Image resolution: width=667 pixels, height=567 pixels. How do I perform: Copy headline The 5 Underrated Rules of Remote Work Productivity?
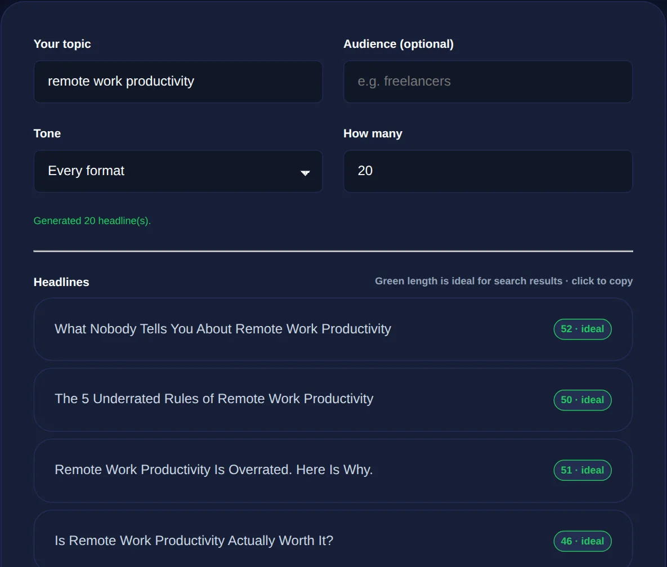333,400
